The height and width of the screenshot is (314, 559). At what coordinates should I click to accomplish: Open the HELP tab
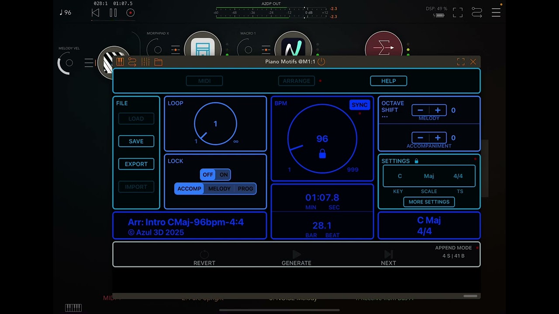click(389, 81)
